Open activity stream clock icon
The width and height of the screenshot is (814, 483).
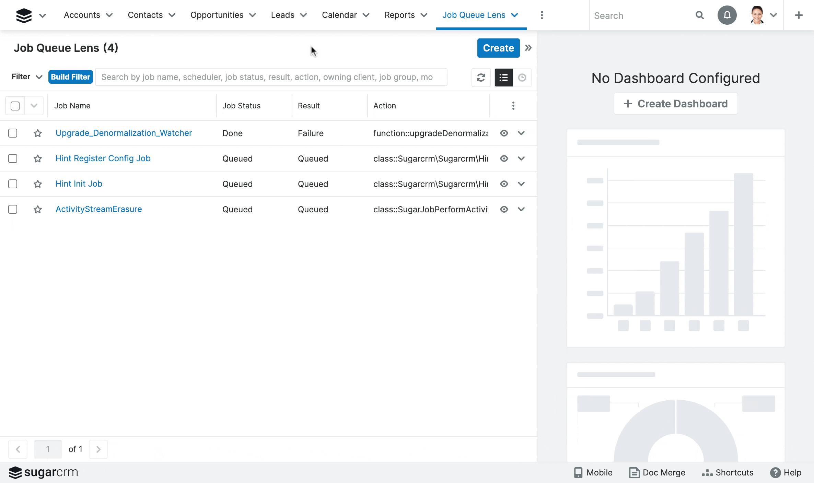point(522,78)
